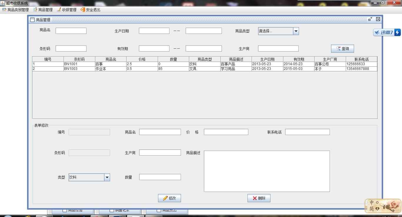This screenshot has height=217, width=402.
Task: Click the 生产厂商 column header
Action: [x=330, y=59]
